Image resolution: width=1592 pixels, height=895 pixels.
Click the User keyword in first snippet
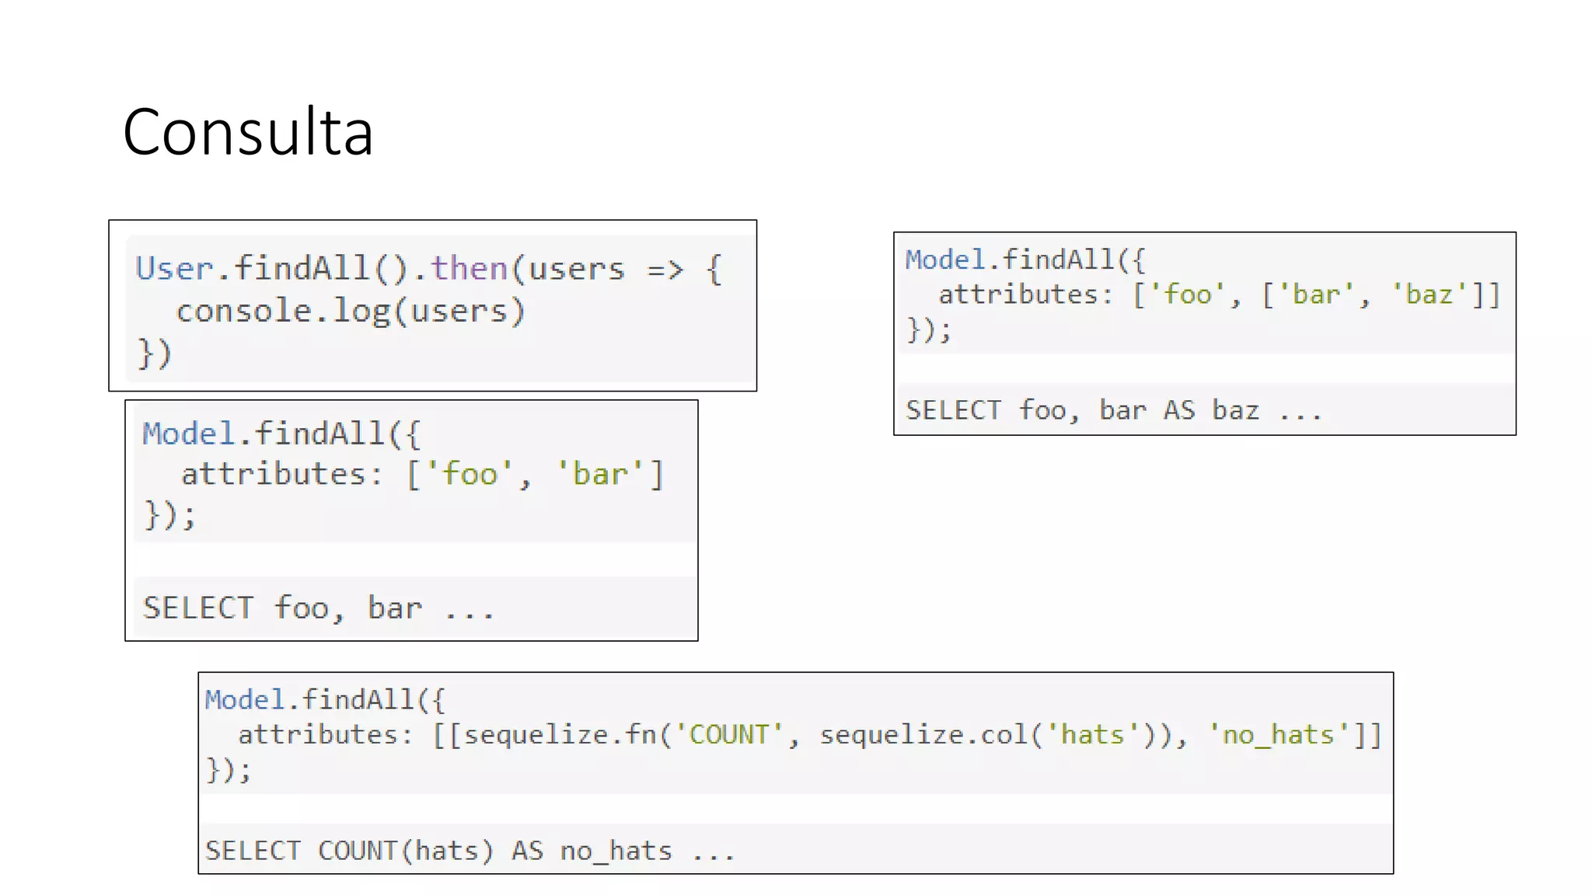click(174, 269)
